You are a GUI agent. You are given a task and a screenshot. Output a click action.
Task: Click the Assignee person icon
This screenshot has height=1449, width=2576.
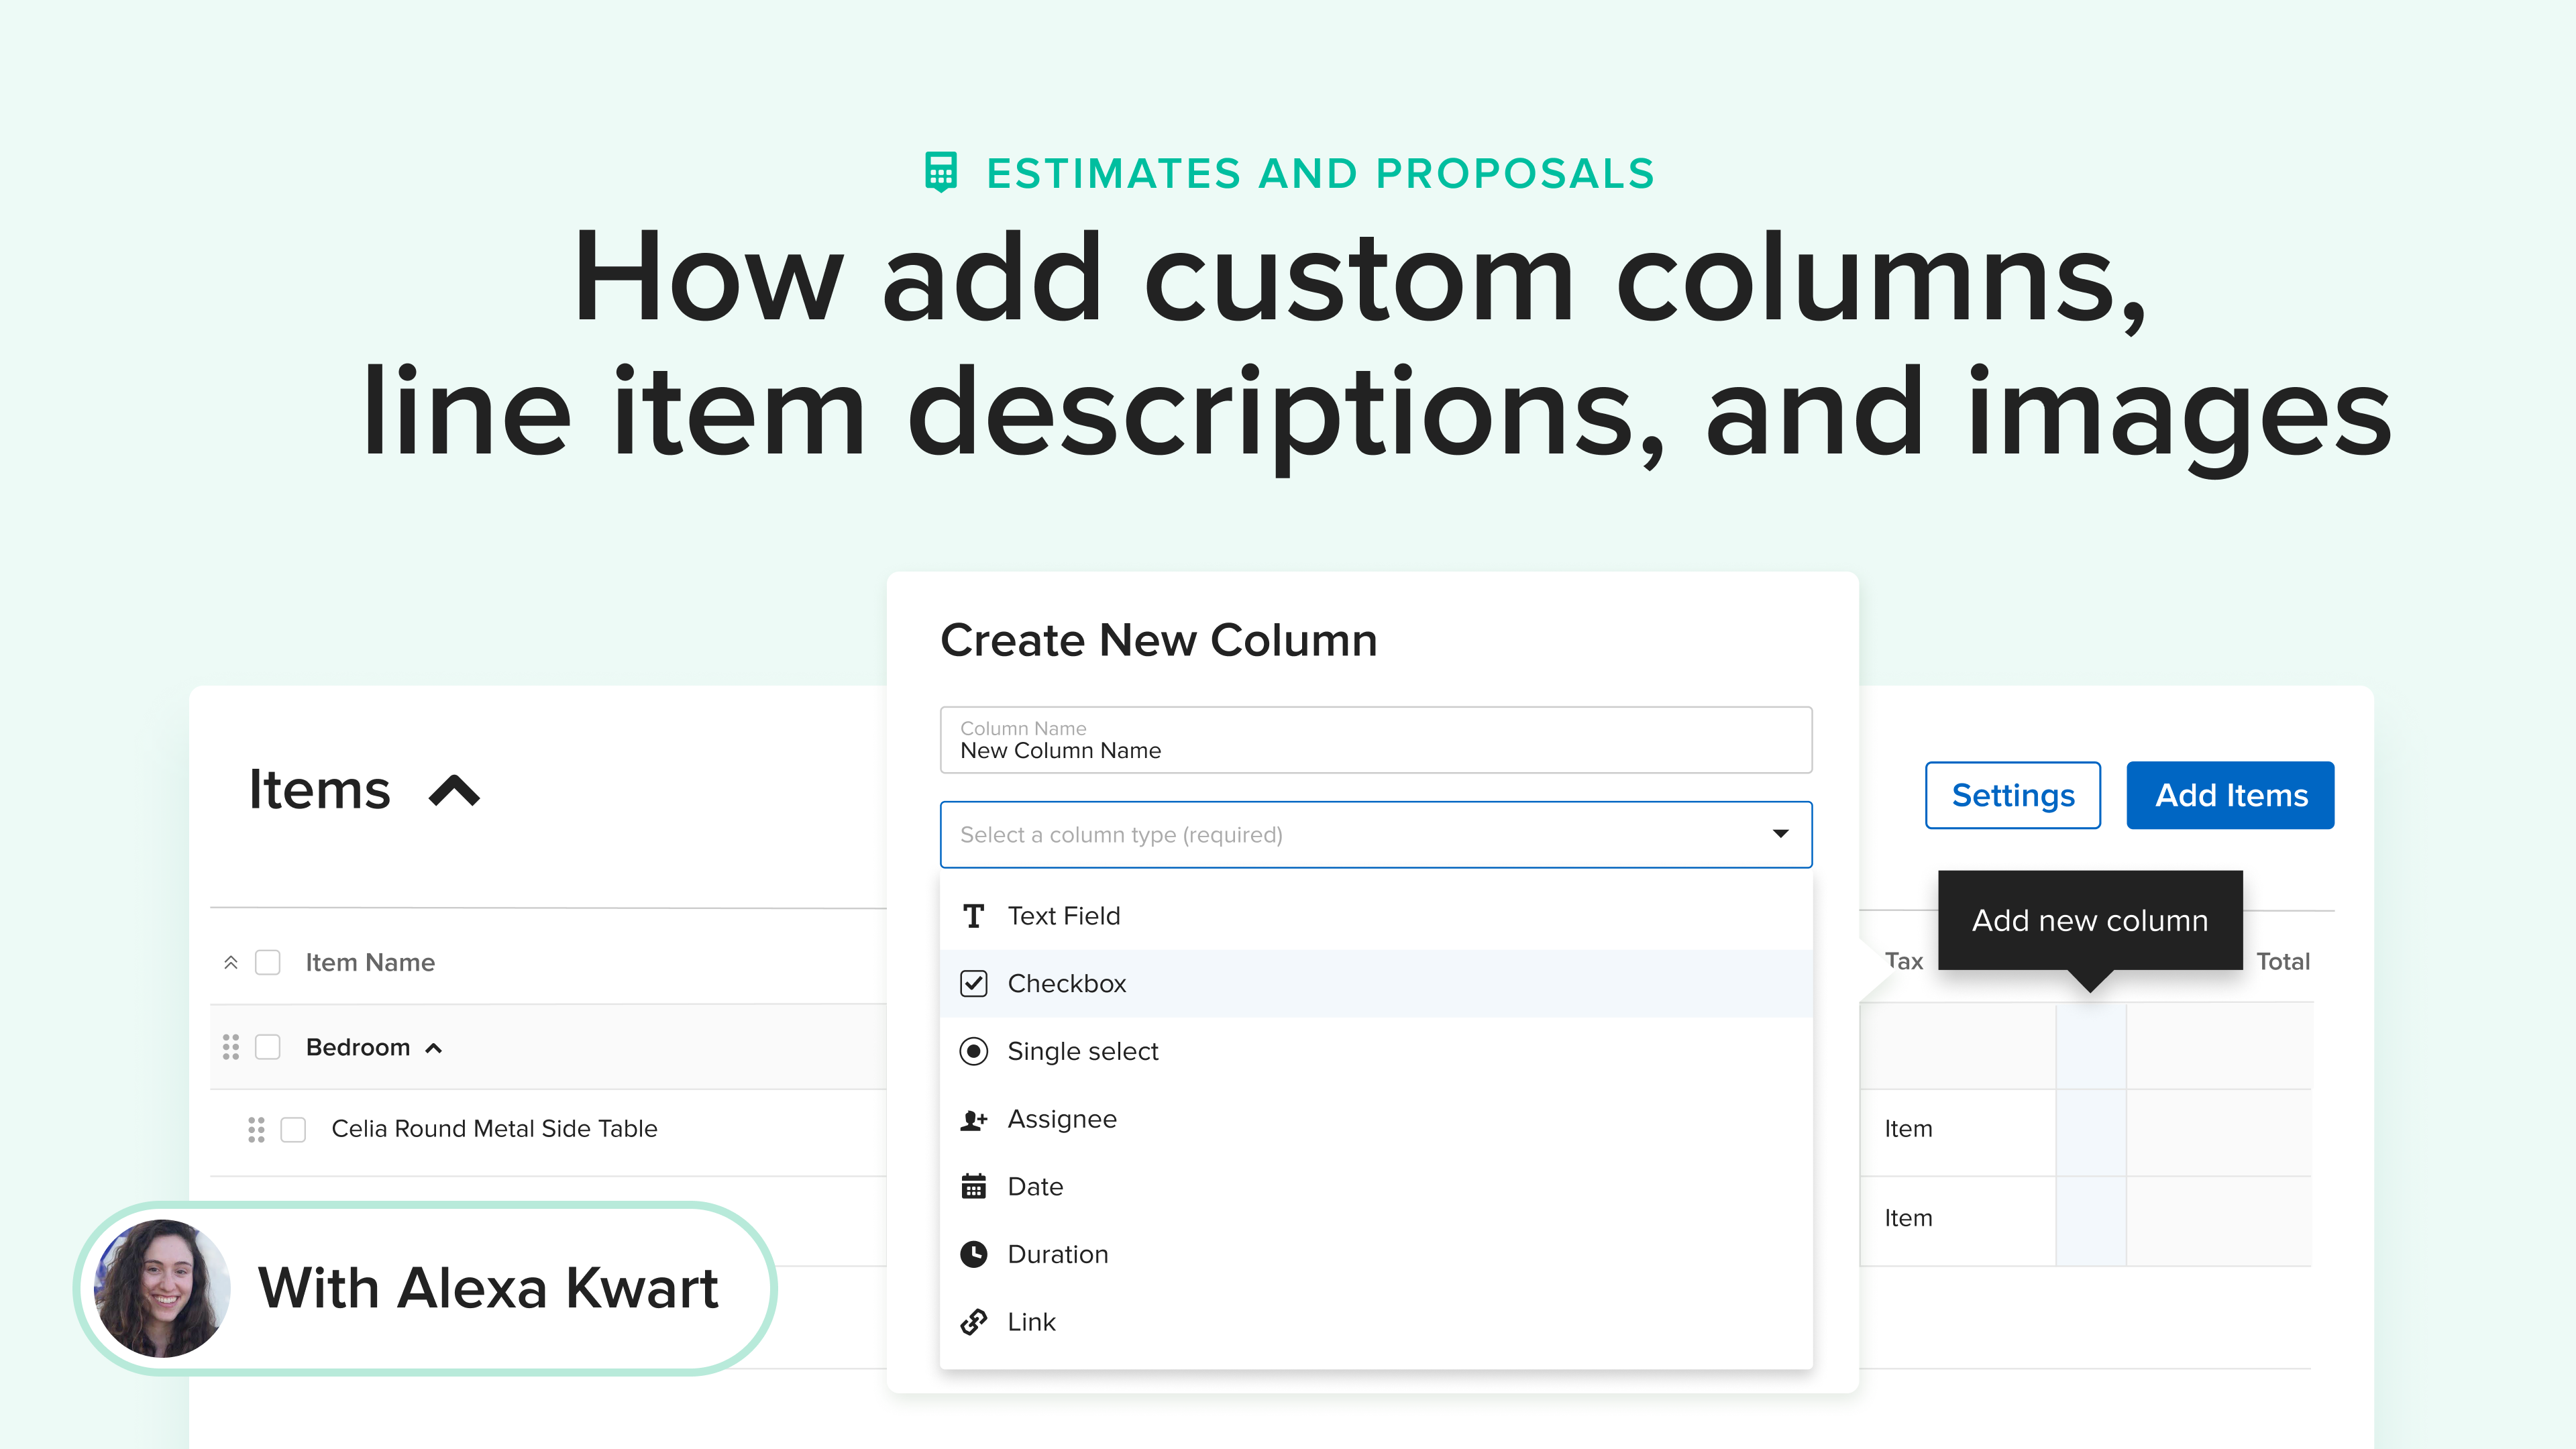point(973,1119)
